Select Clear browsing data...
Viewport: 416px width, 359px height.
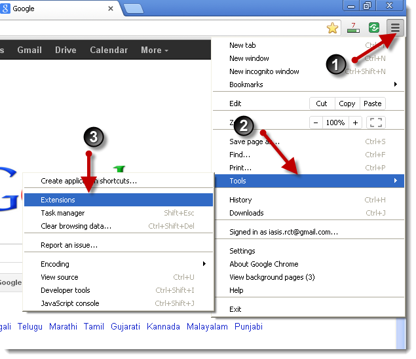[x=119, y=226]
